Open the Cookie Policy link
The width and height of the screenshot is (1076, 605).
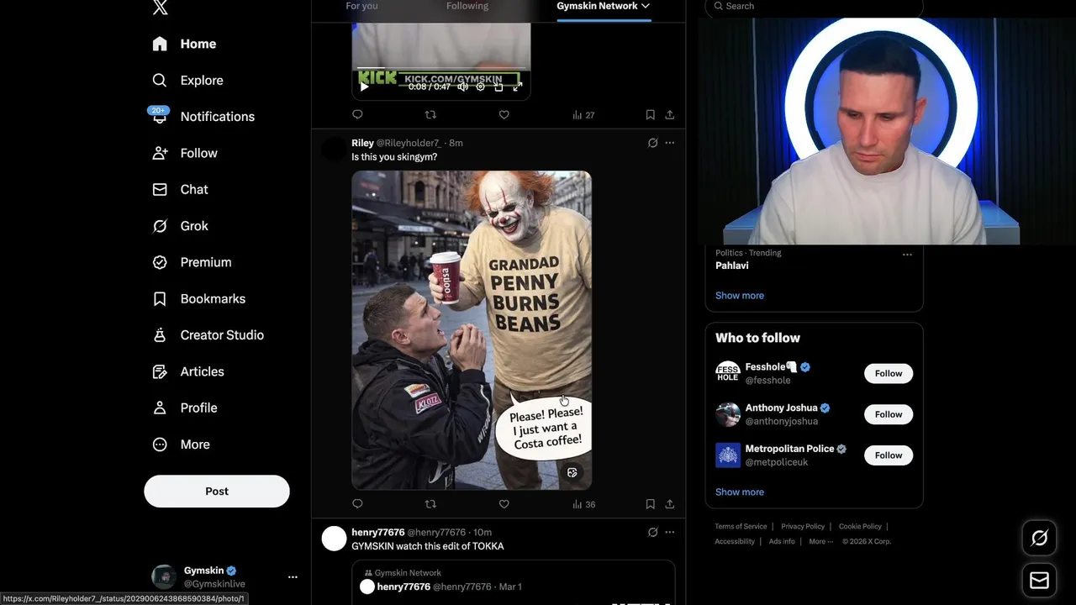point(860,527)
